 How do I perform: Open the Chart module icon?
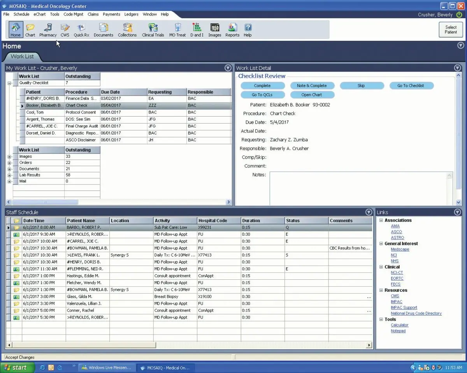(30, 29)
